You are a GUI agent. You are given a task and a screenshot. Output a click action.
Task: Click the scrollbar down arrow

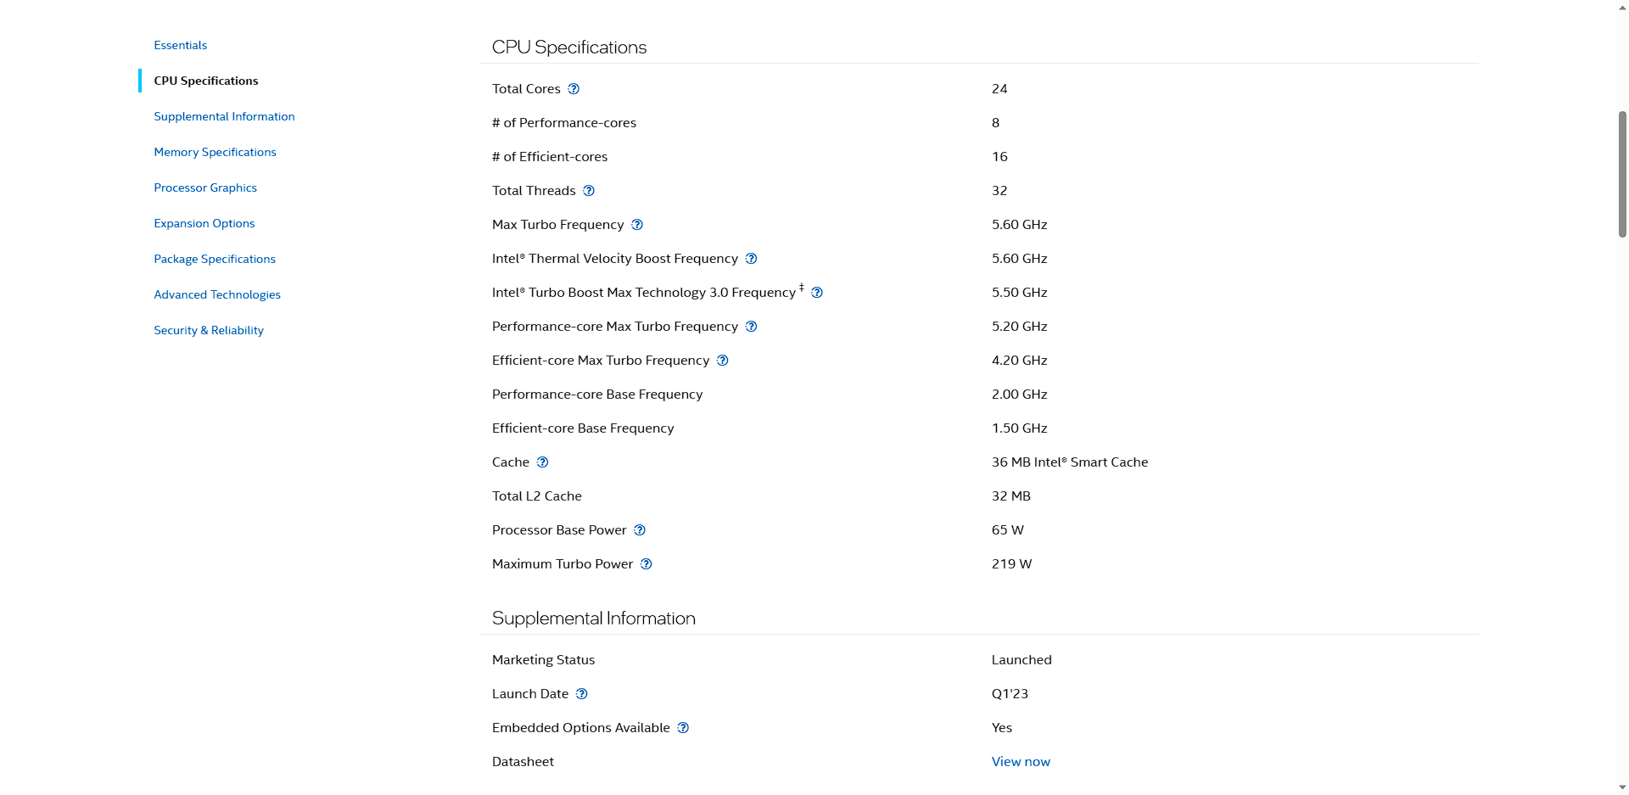1622,787
